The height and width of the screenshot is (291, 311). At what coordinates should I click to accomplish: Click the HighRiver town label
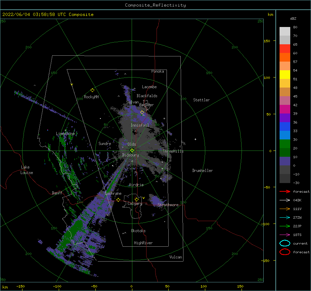(x=143, y=243)
